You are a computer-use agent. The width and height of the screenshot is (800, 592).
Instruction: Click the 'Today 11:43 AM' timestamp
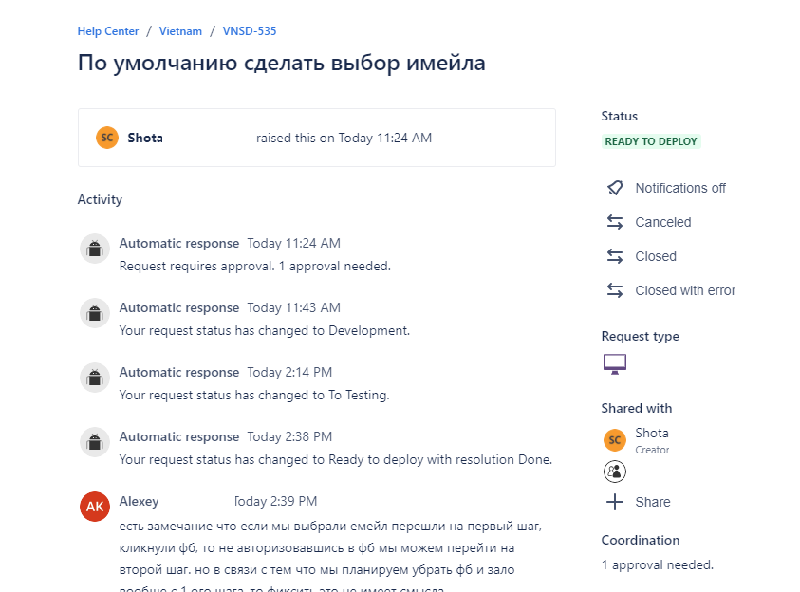pyautogui.click(x=294, y=308)
